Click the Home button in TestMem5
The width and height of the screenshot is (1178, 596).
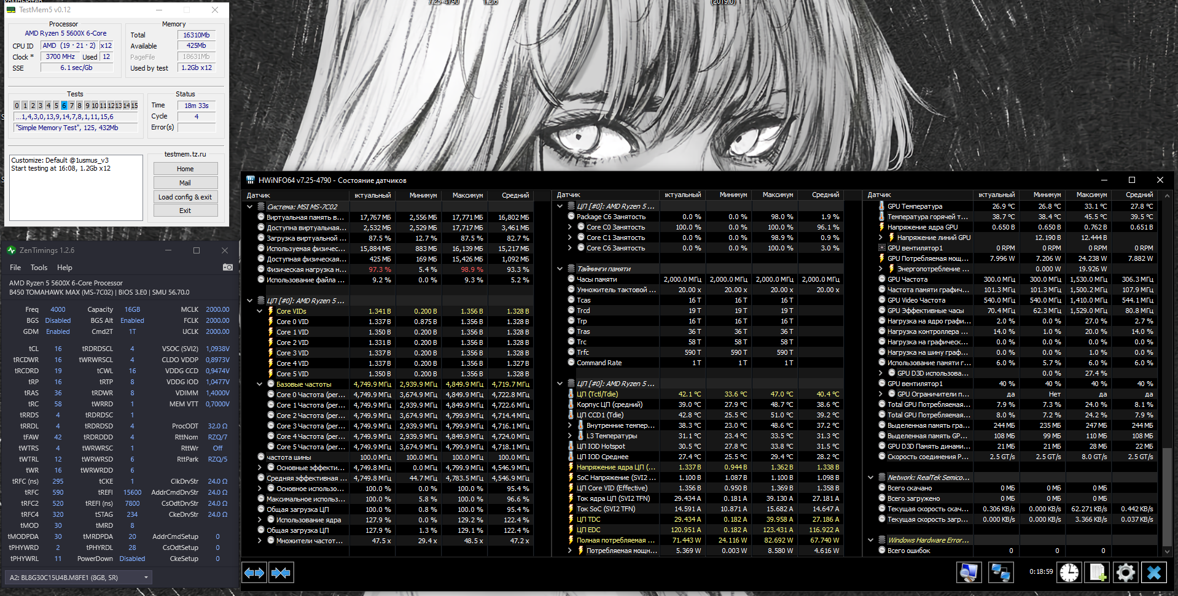click(x=185, y=169)
